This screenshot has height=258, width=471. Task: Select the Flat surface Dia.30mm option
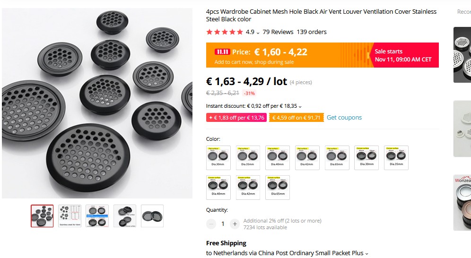pyautogui.click(x=218, y=158)
